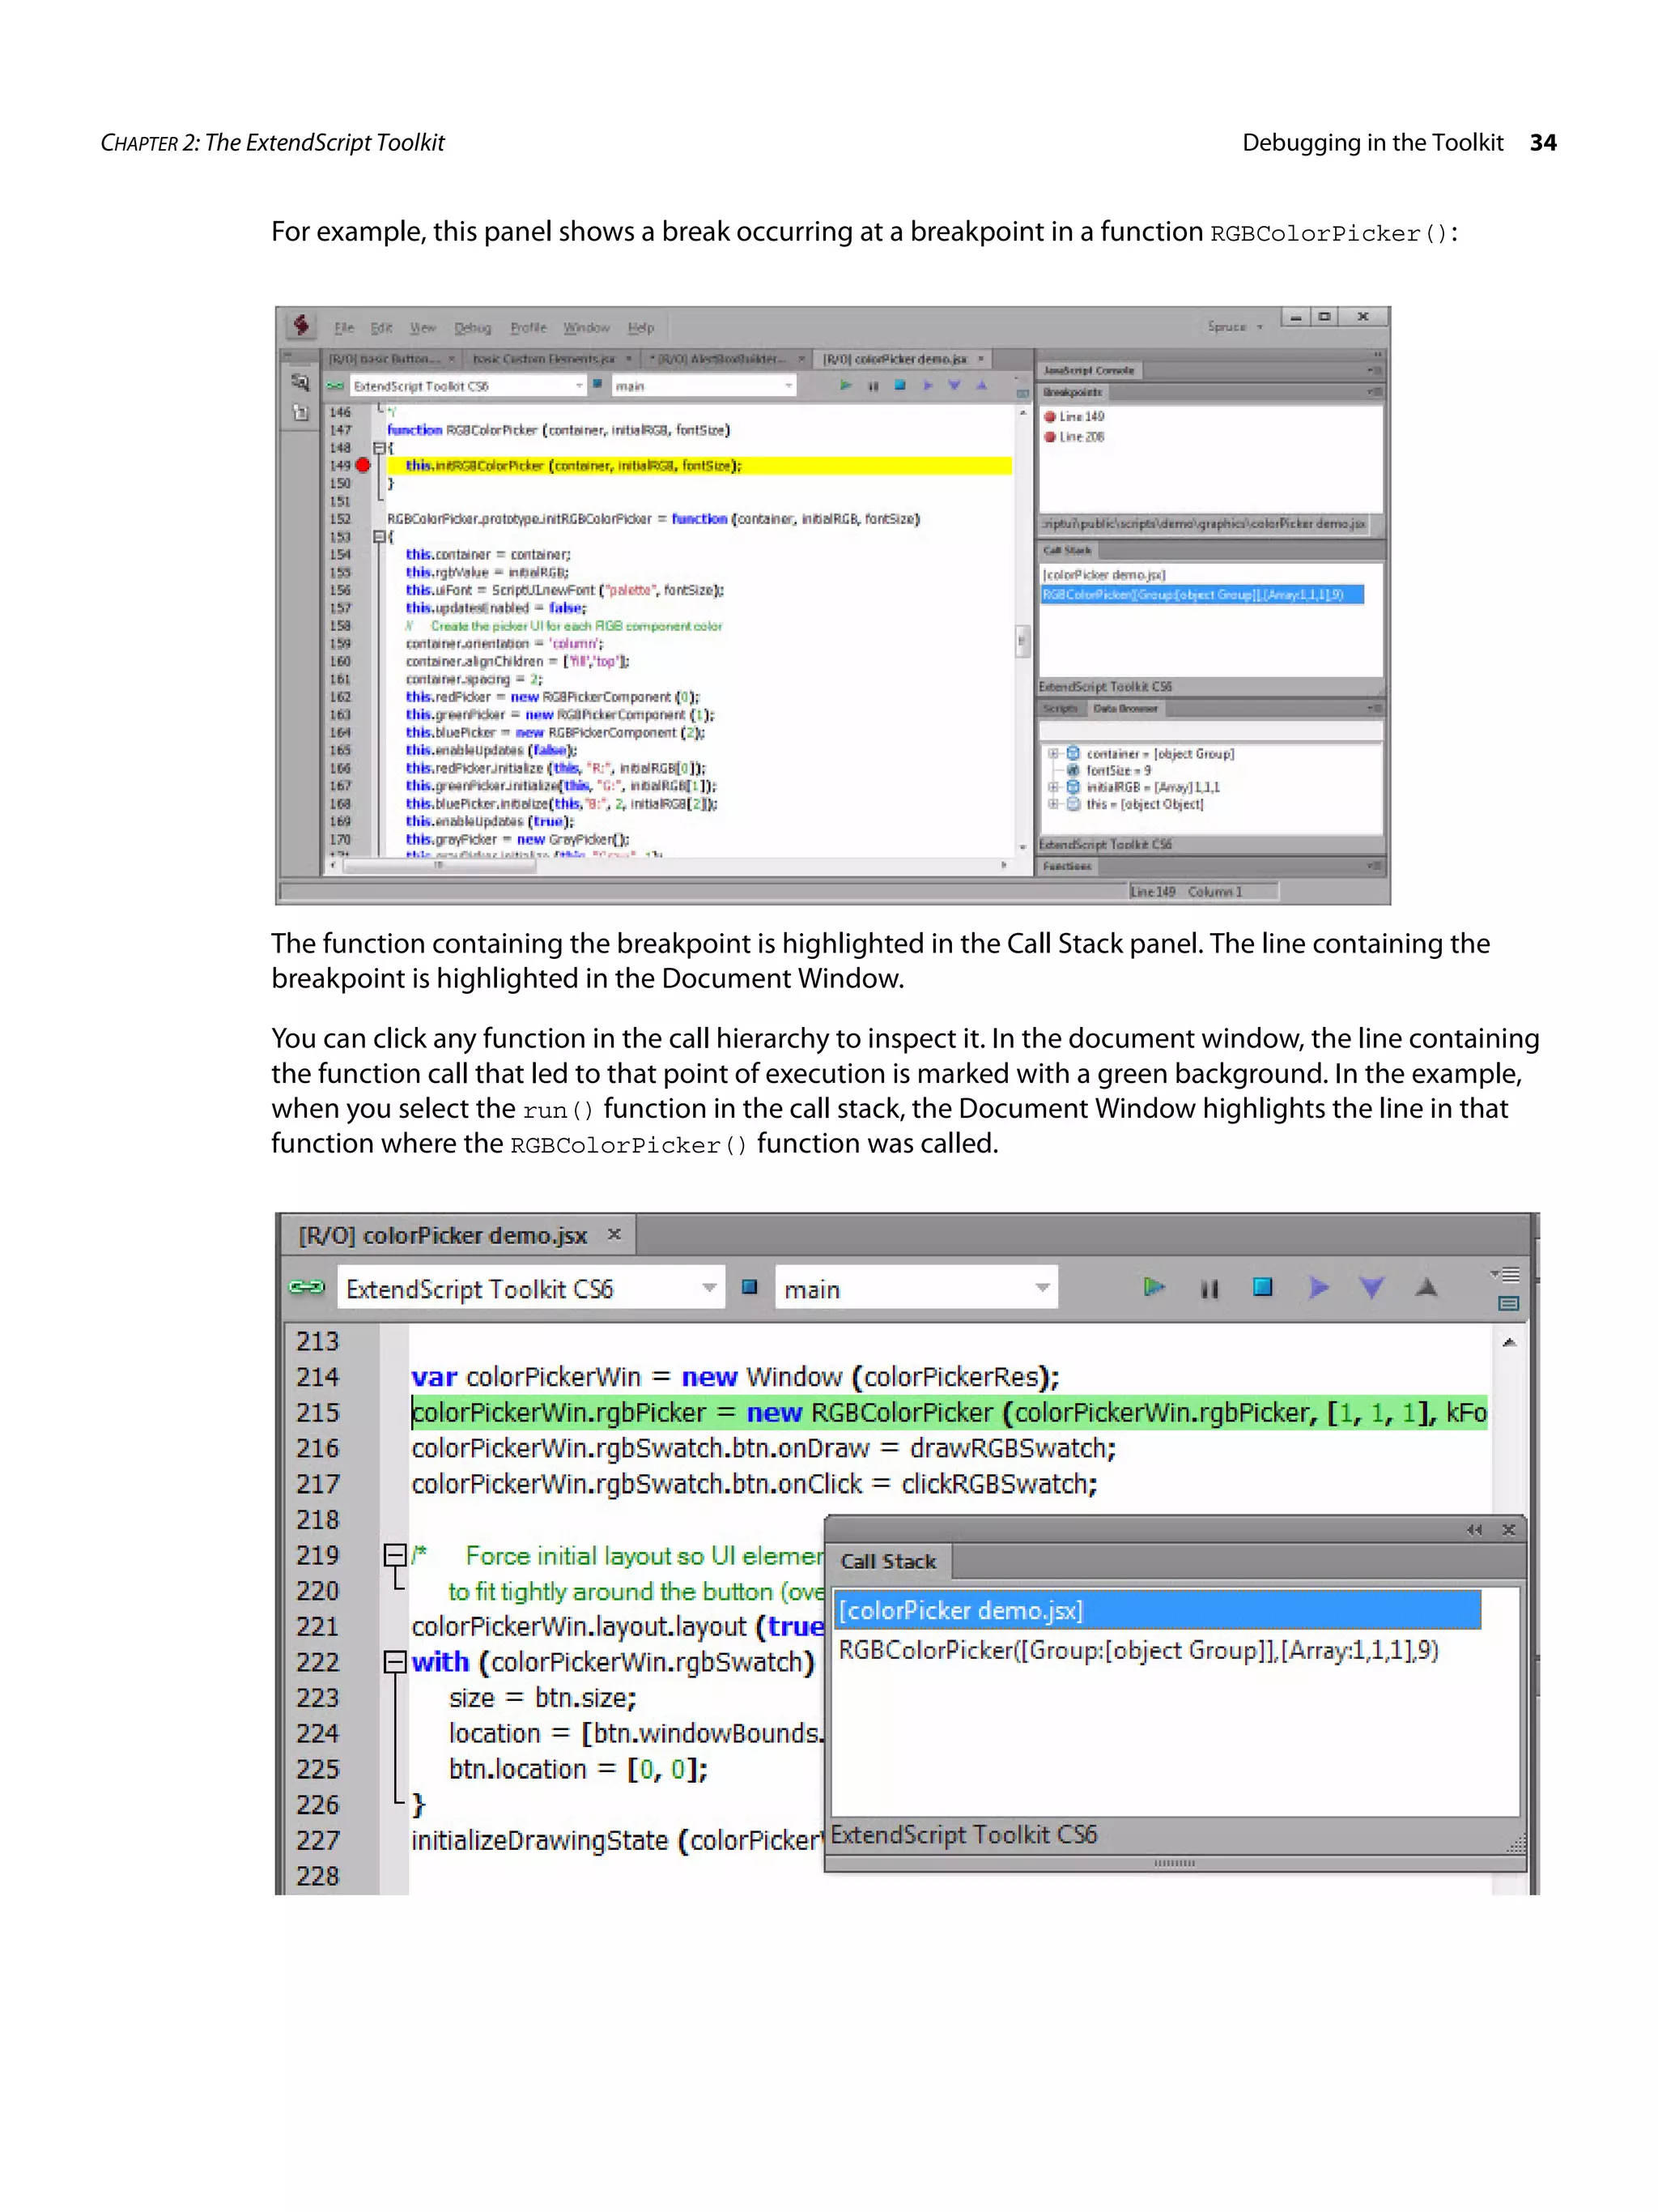This screenshot has height=2212, width=1658.
Task: Click Step Out arrow in upper screenshot
Action: point(981,385)
